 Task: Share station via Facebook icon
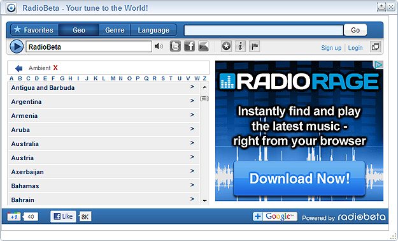(x=189, y=47)
